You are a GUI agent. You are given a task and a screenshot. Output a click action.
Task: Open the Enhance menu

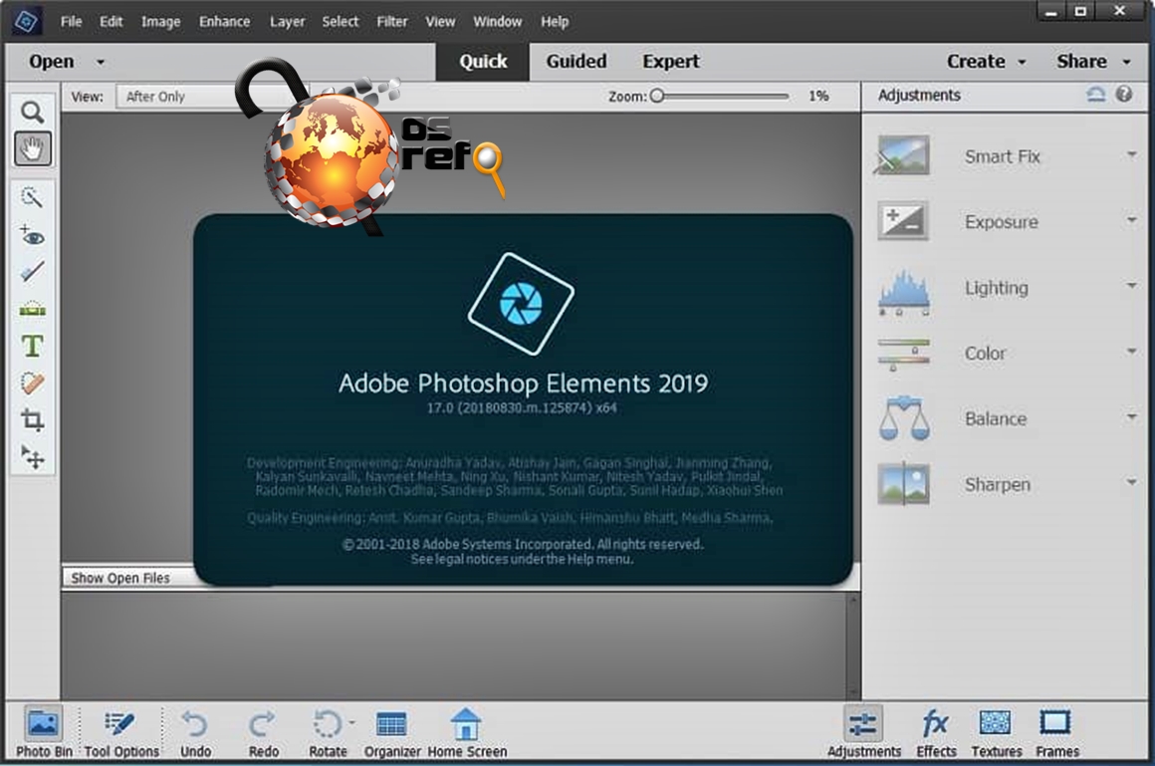pyautogui.click(x=224, y=21)
